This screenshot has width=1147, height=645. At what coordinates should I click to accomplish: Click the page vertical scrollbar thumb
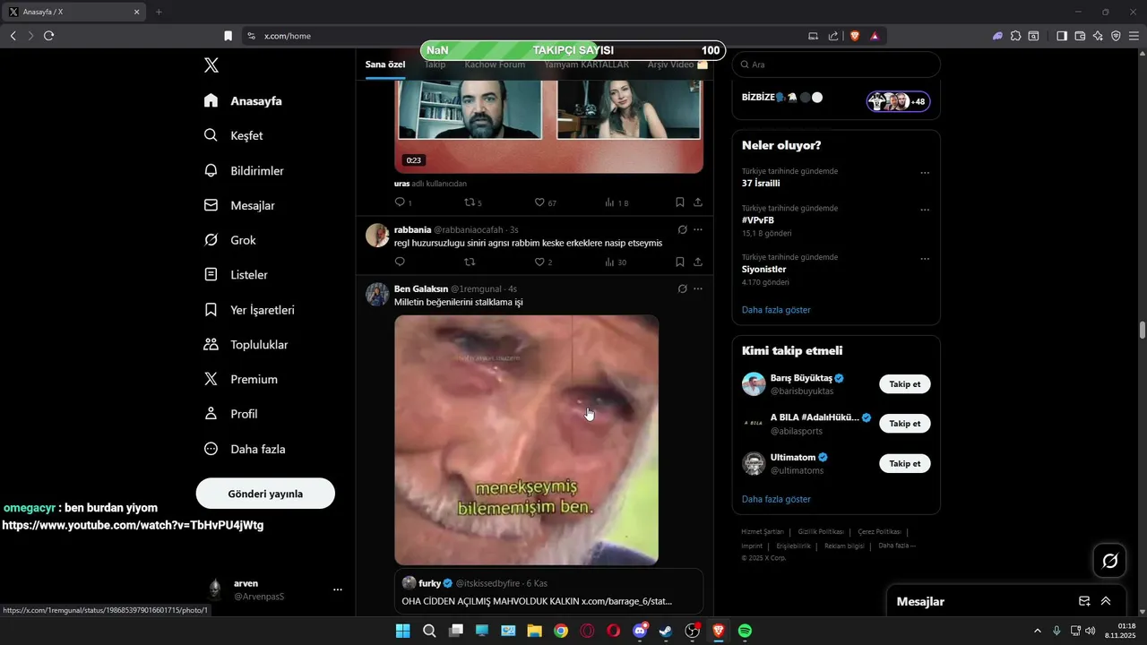click(x=1143, y=330)
